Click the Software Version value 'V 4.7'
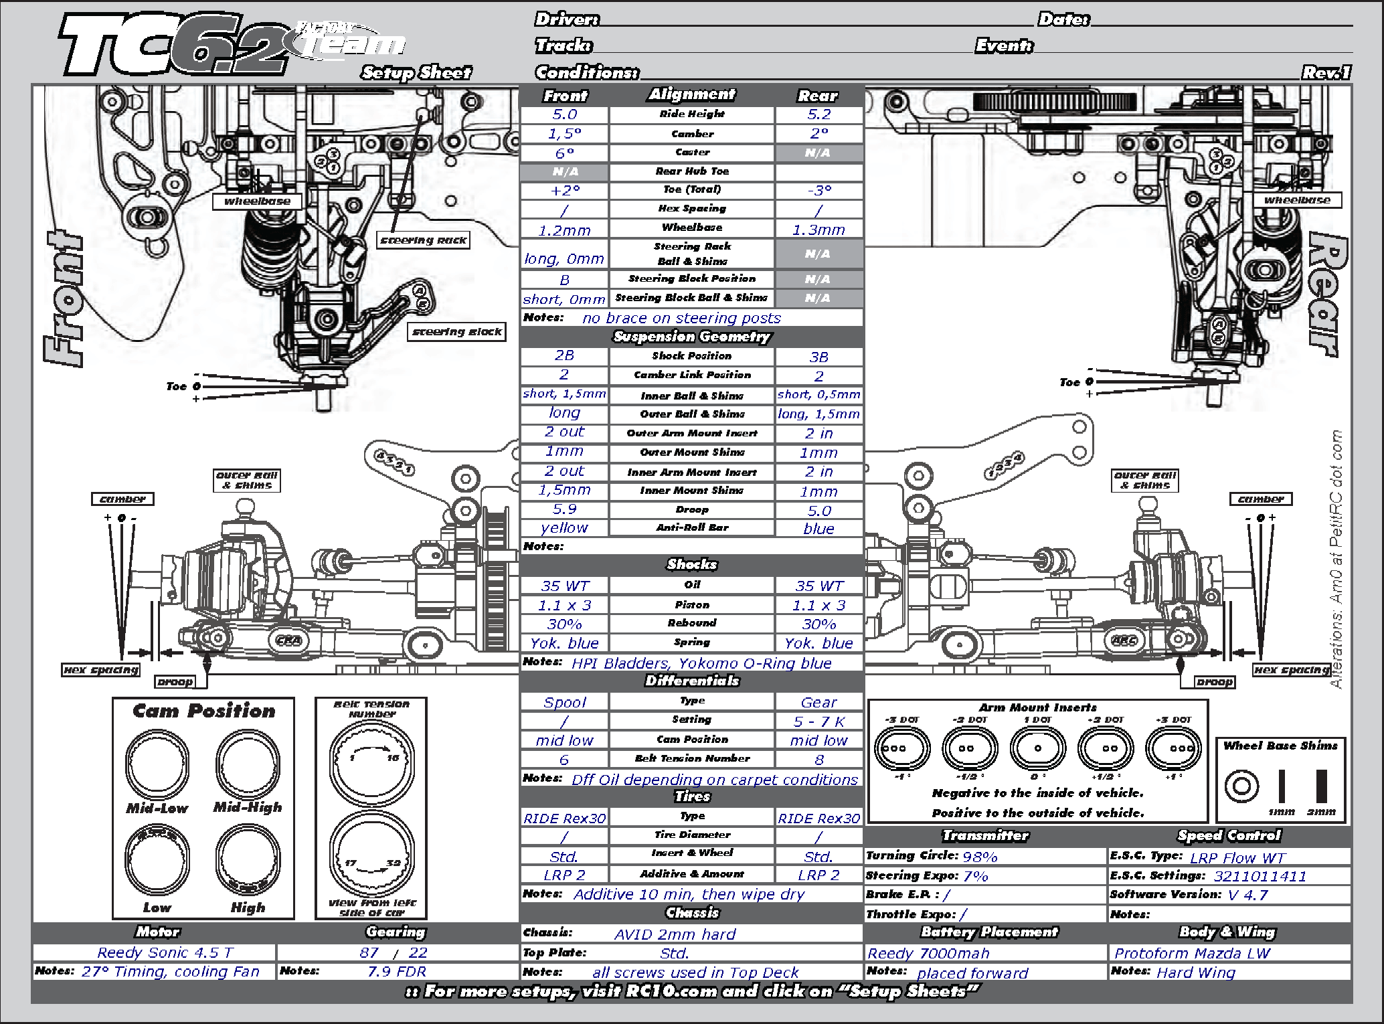This screenshot has height=1024, width=1384. [1247, 895]
